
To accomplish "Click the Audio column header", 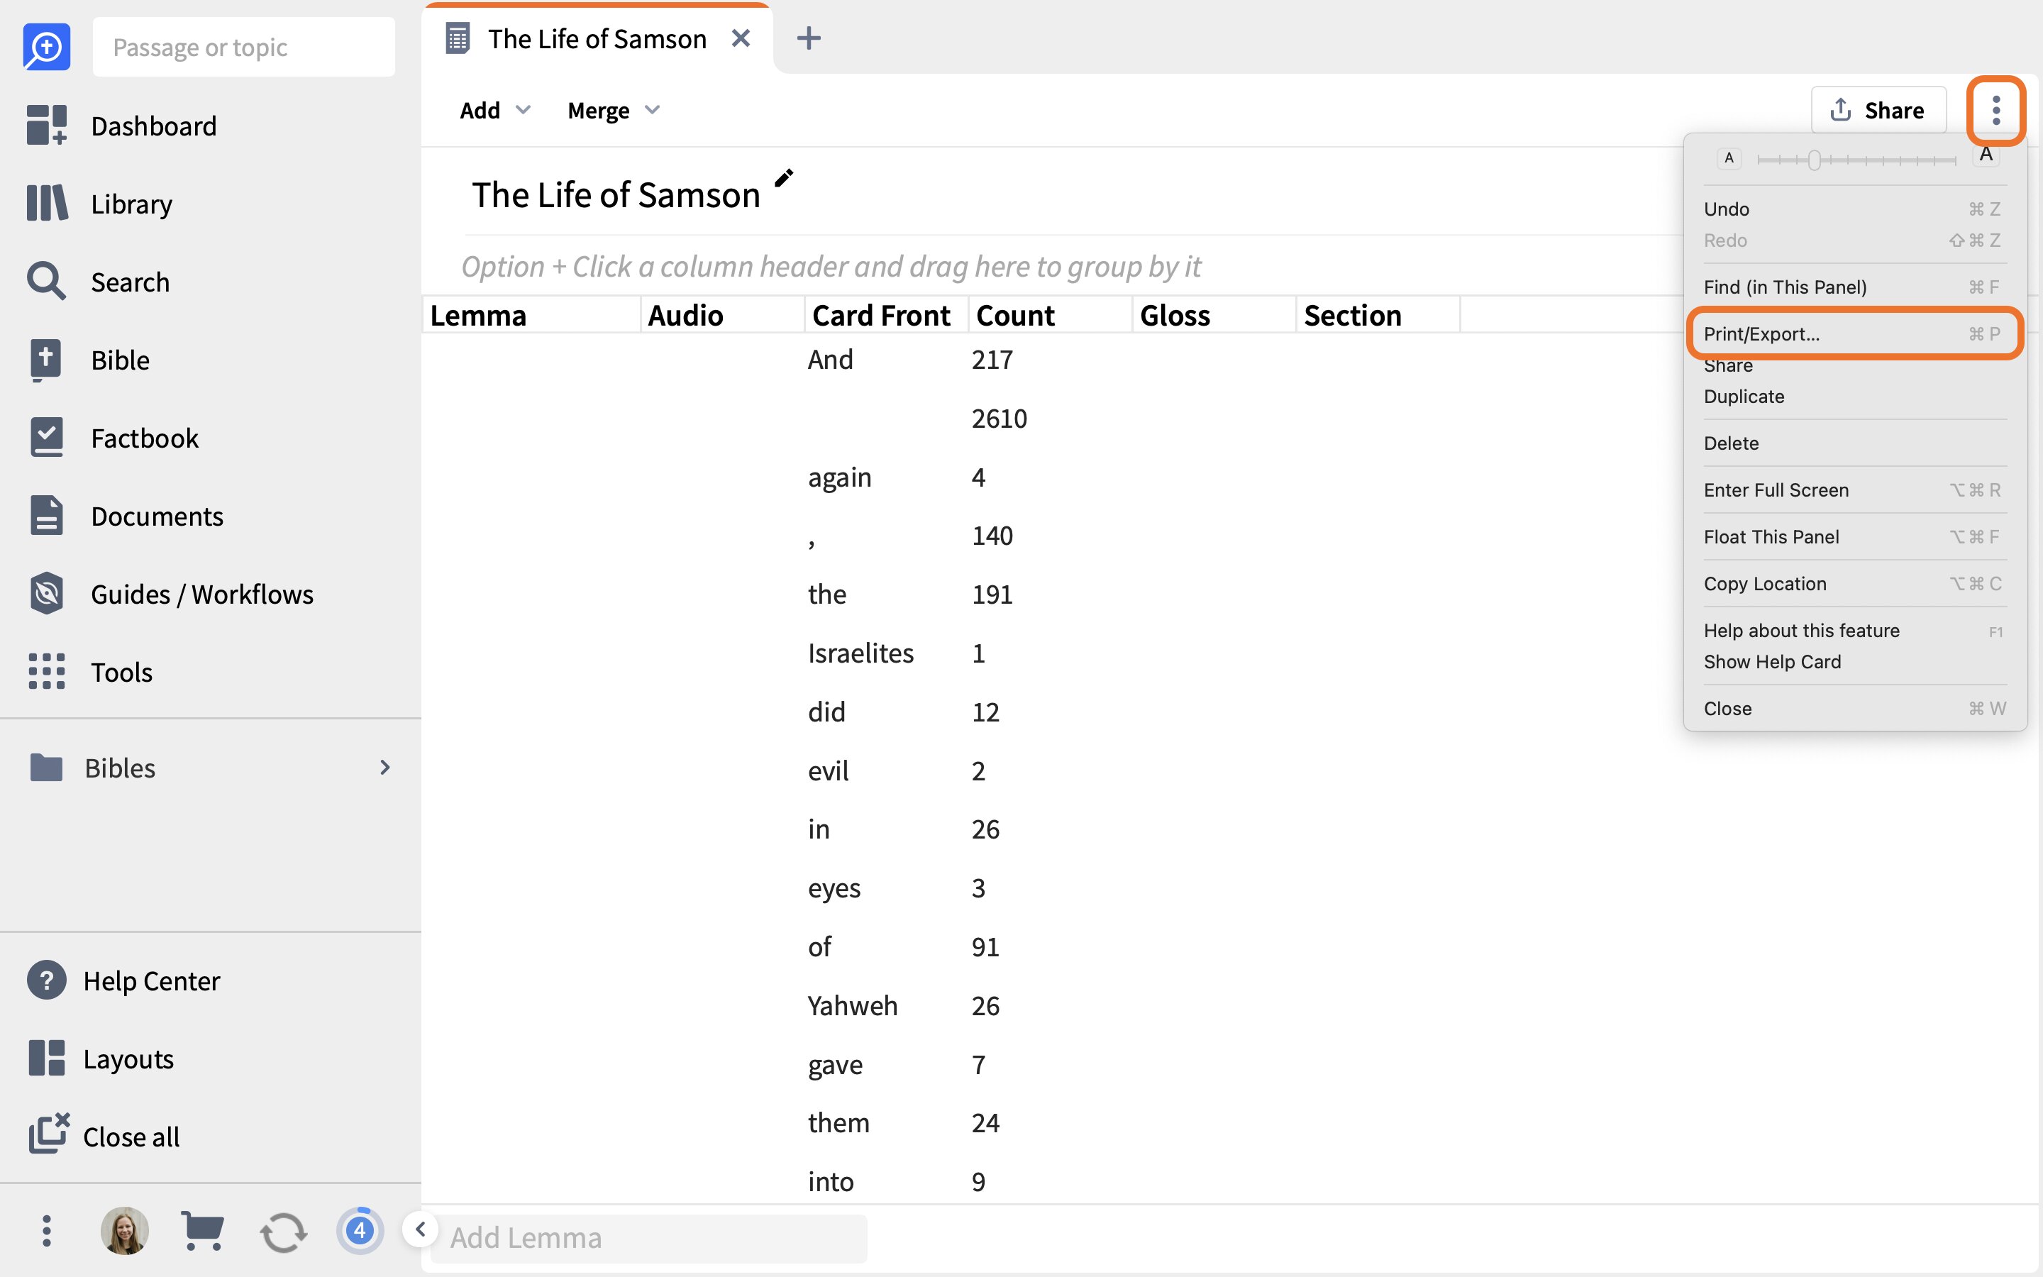I will pyautogui.click(x=722, y=315).
